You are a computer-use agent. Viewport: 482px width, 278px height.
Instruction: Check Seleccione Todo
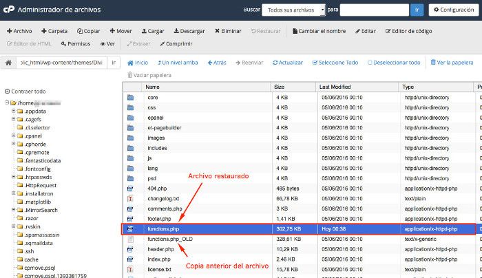click(x=335, y=63)
